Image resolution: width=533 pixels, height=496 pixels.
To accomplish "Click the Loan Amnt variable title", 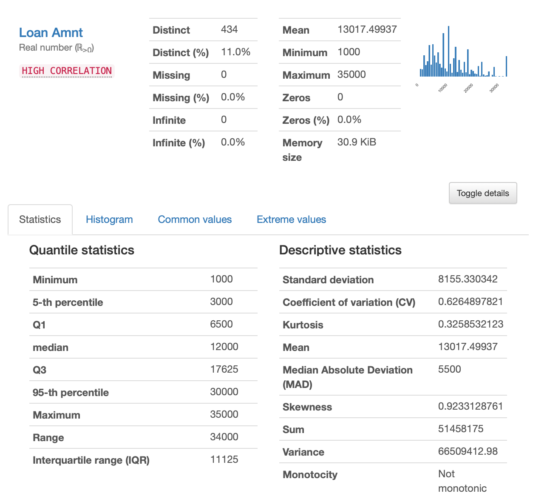I will pyautogui.click(x=51, y=33).
